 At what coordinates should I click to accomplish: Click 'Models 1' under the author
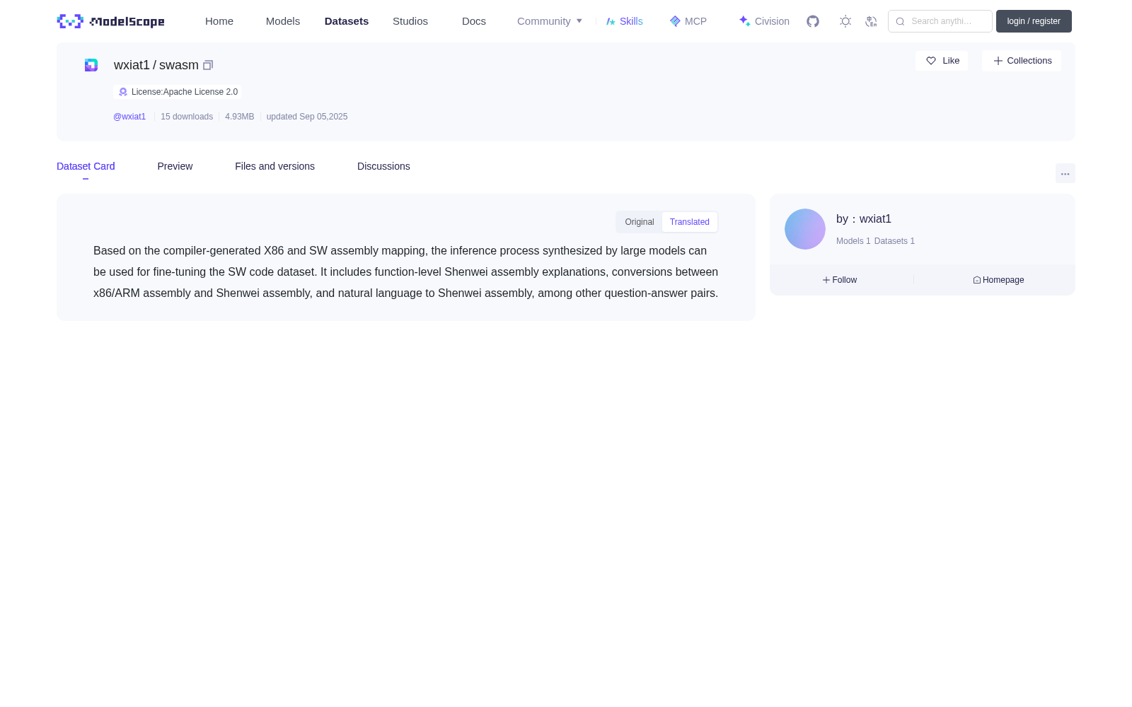pos(853,241)
